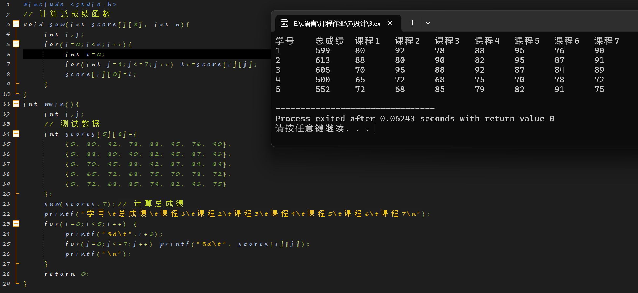The image size is (638, 293).
Task: Collapse the void sum function fold marker
Action: pos(16,24)
